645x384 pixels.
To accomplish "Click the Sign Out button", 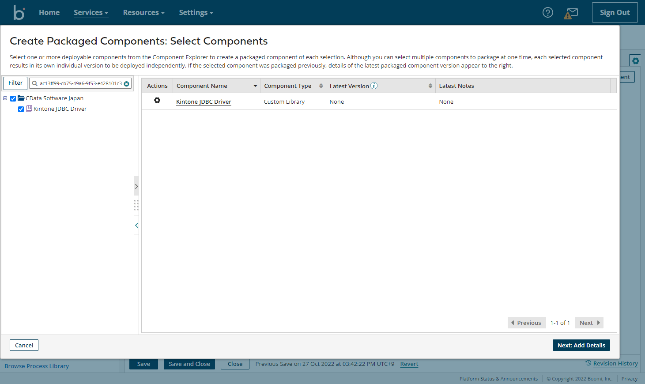I will (x=615, y=12).
